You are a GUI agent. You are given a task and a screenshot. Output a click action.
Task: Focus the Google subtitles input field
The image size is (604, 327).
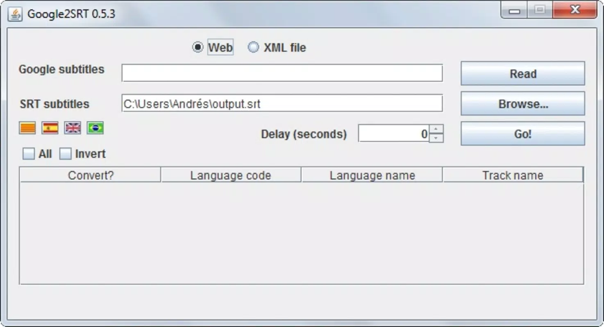pyautogui.click(x=282, y=73)
